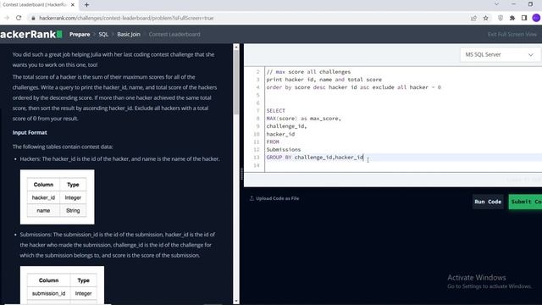The image size is (542, 305).
Task: Click the 'print hacker id, name and total score' line
Action: (x=324, y=80)
